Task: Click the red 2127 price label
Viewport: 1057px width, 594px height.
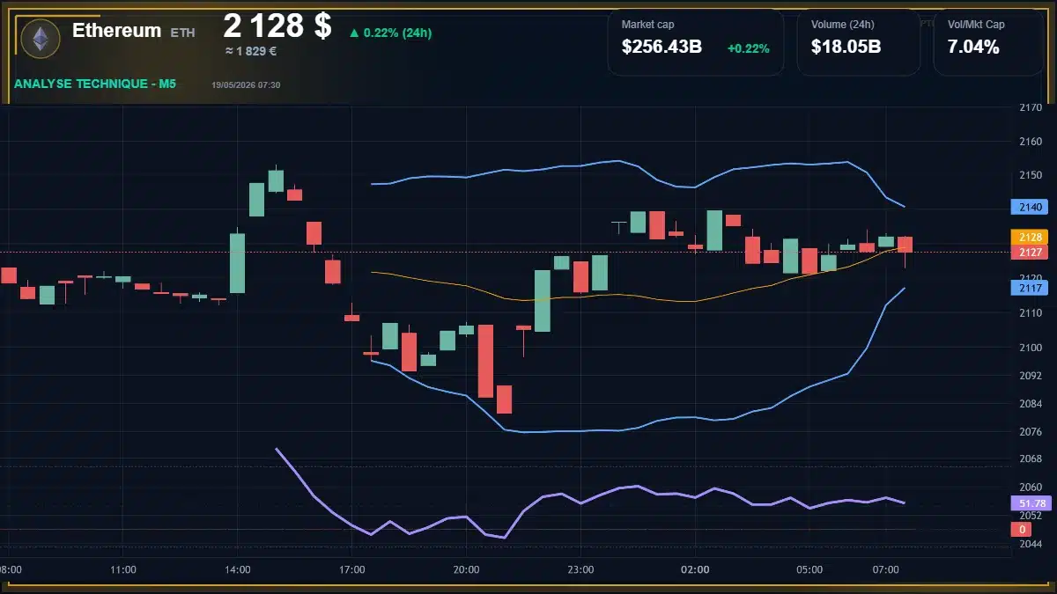Action: coord(1030,253)
